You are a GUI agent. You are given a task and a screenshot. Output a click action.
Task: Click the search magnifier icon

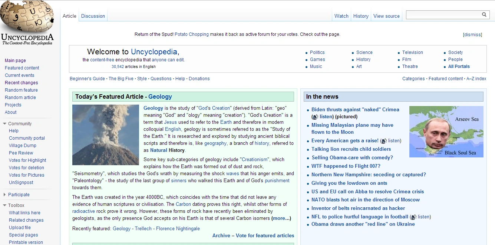click(x=484, y=15)
